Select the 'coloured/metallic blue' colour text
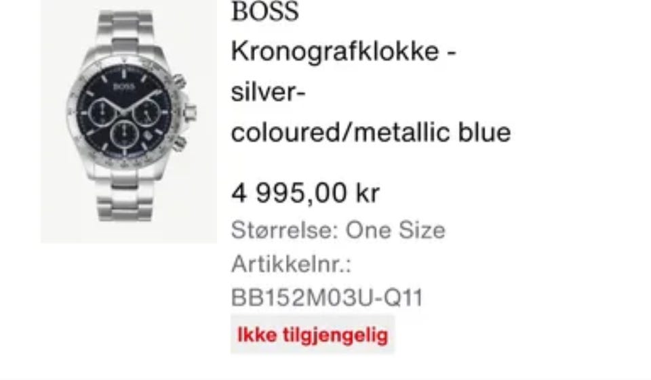651x380 pixels. pos(371,132)
